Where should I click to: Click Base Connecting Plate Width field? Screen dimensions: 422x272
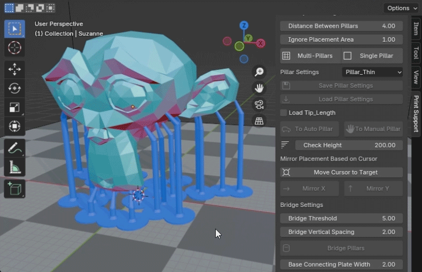click(x=341, y=265)
